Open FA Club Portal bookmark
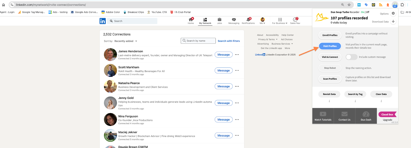 [x=180, y=12]
